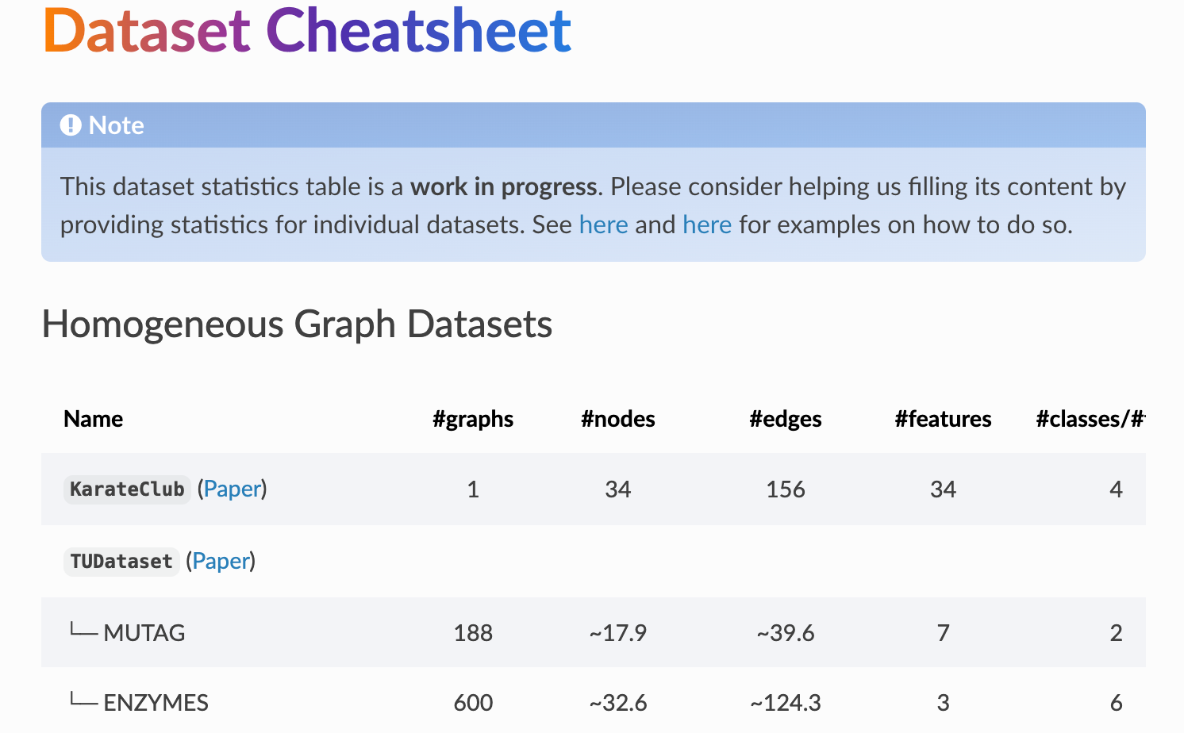1184x733 pixels.
Task: Click the MUTAG row entry
Action: click(x=144, y=633)
